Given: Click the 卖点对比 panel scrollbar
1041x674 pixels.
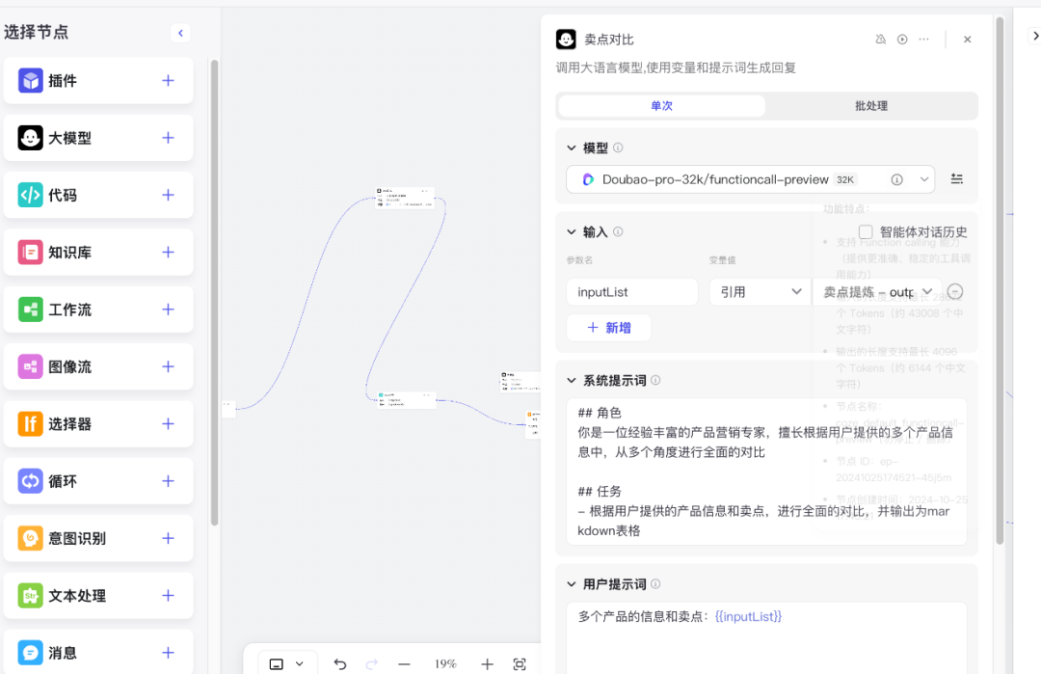Looking at the screenshot, I should [1000, 281].
